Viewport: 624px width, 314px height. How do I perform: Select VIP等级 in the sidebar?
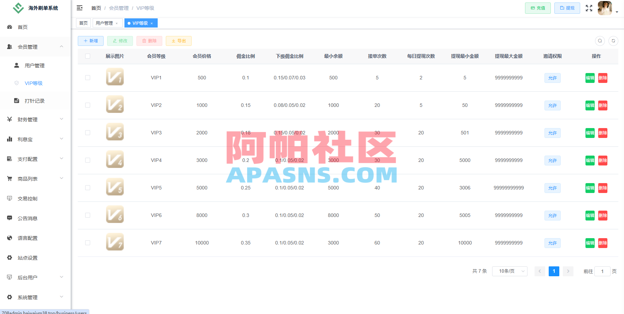(x=35, y=83)
